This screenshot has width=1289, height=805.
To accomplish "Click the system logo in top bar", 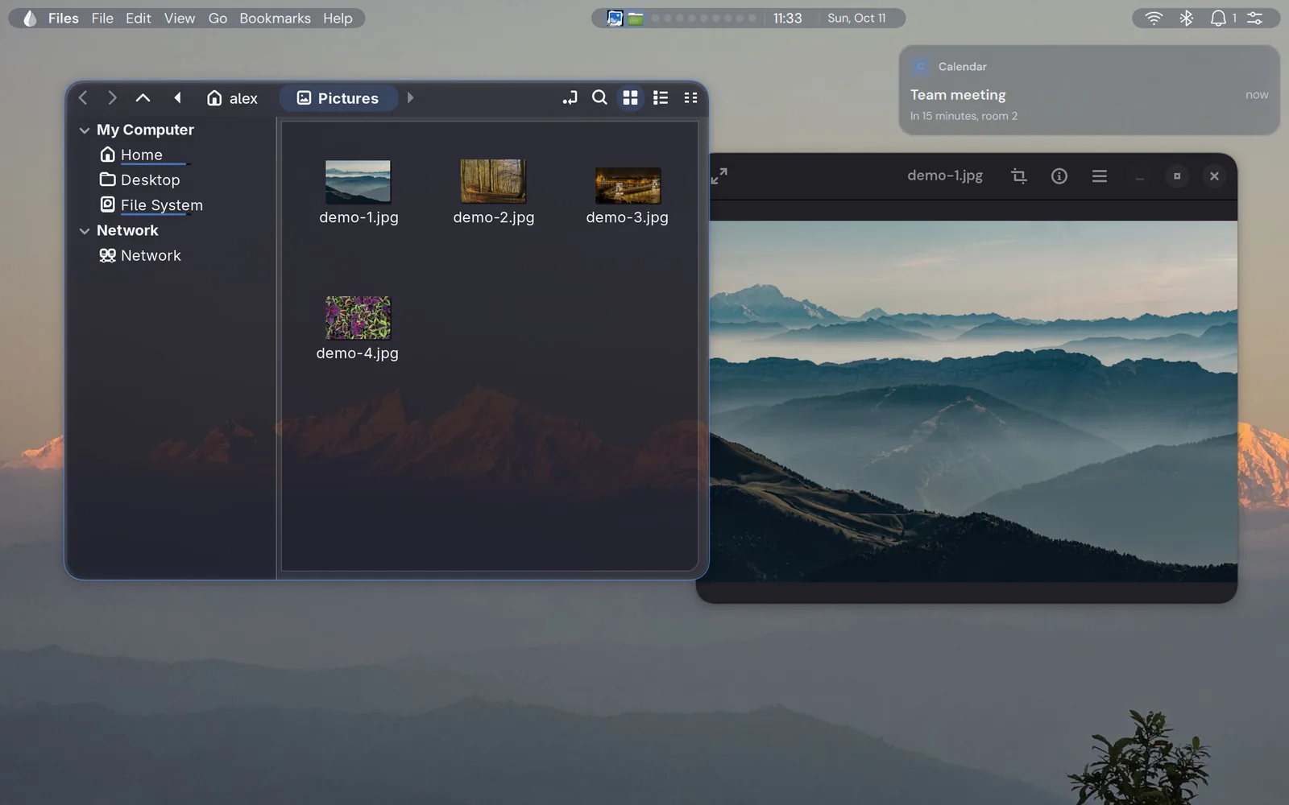I will (29, 19).
